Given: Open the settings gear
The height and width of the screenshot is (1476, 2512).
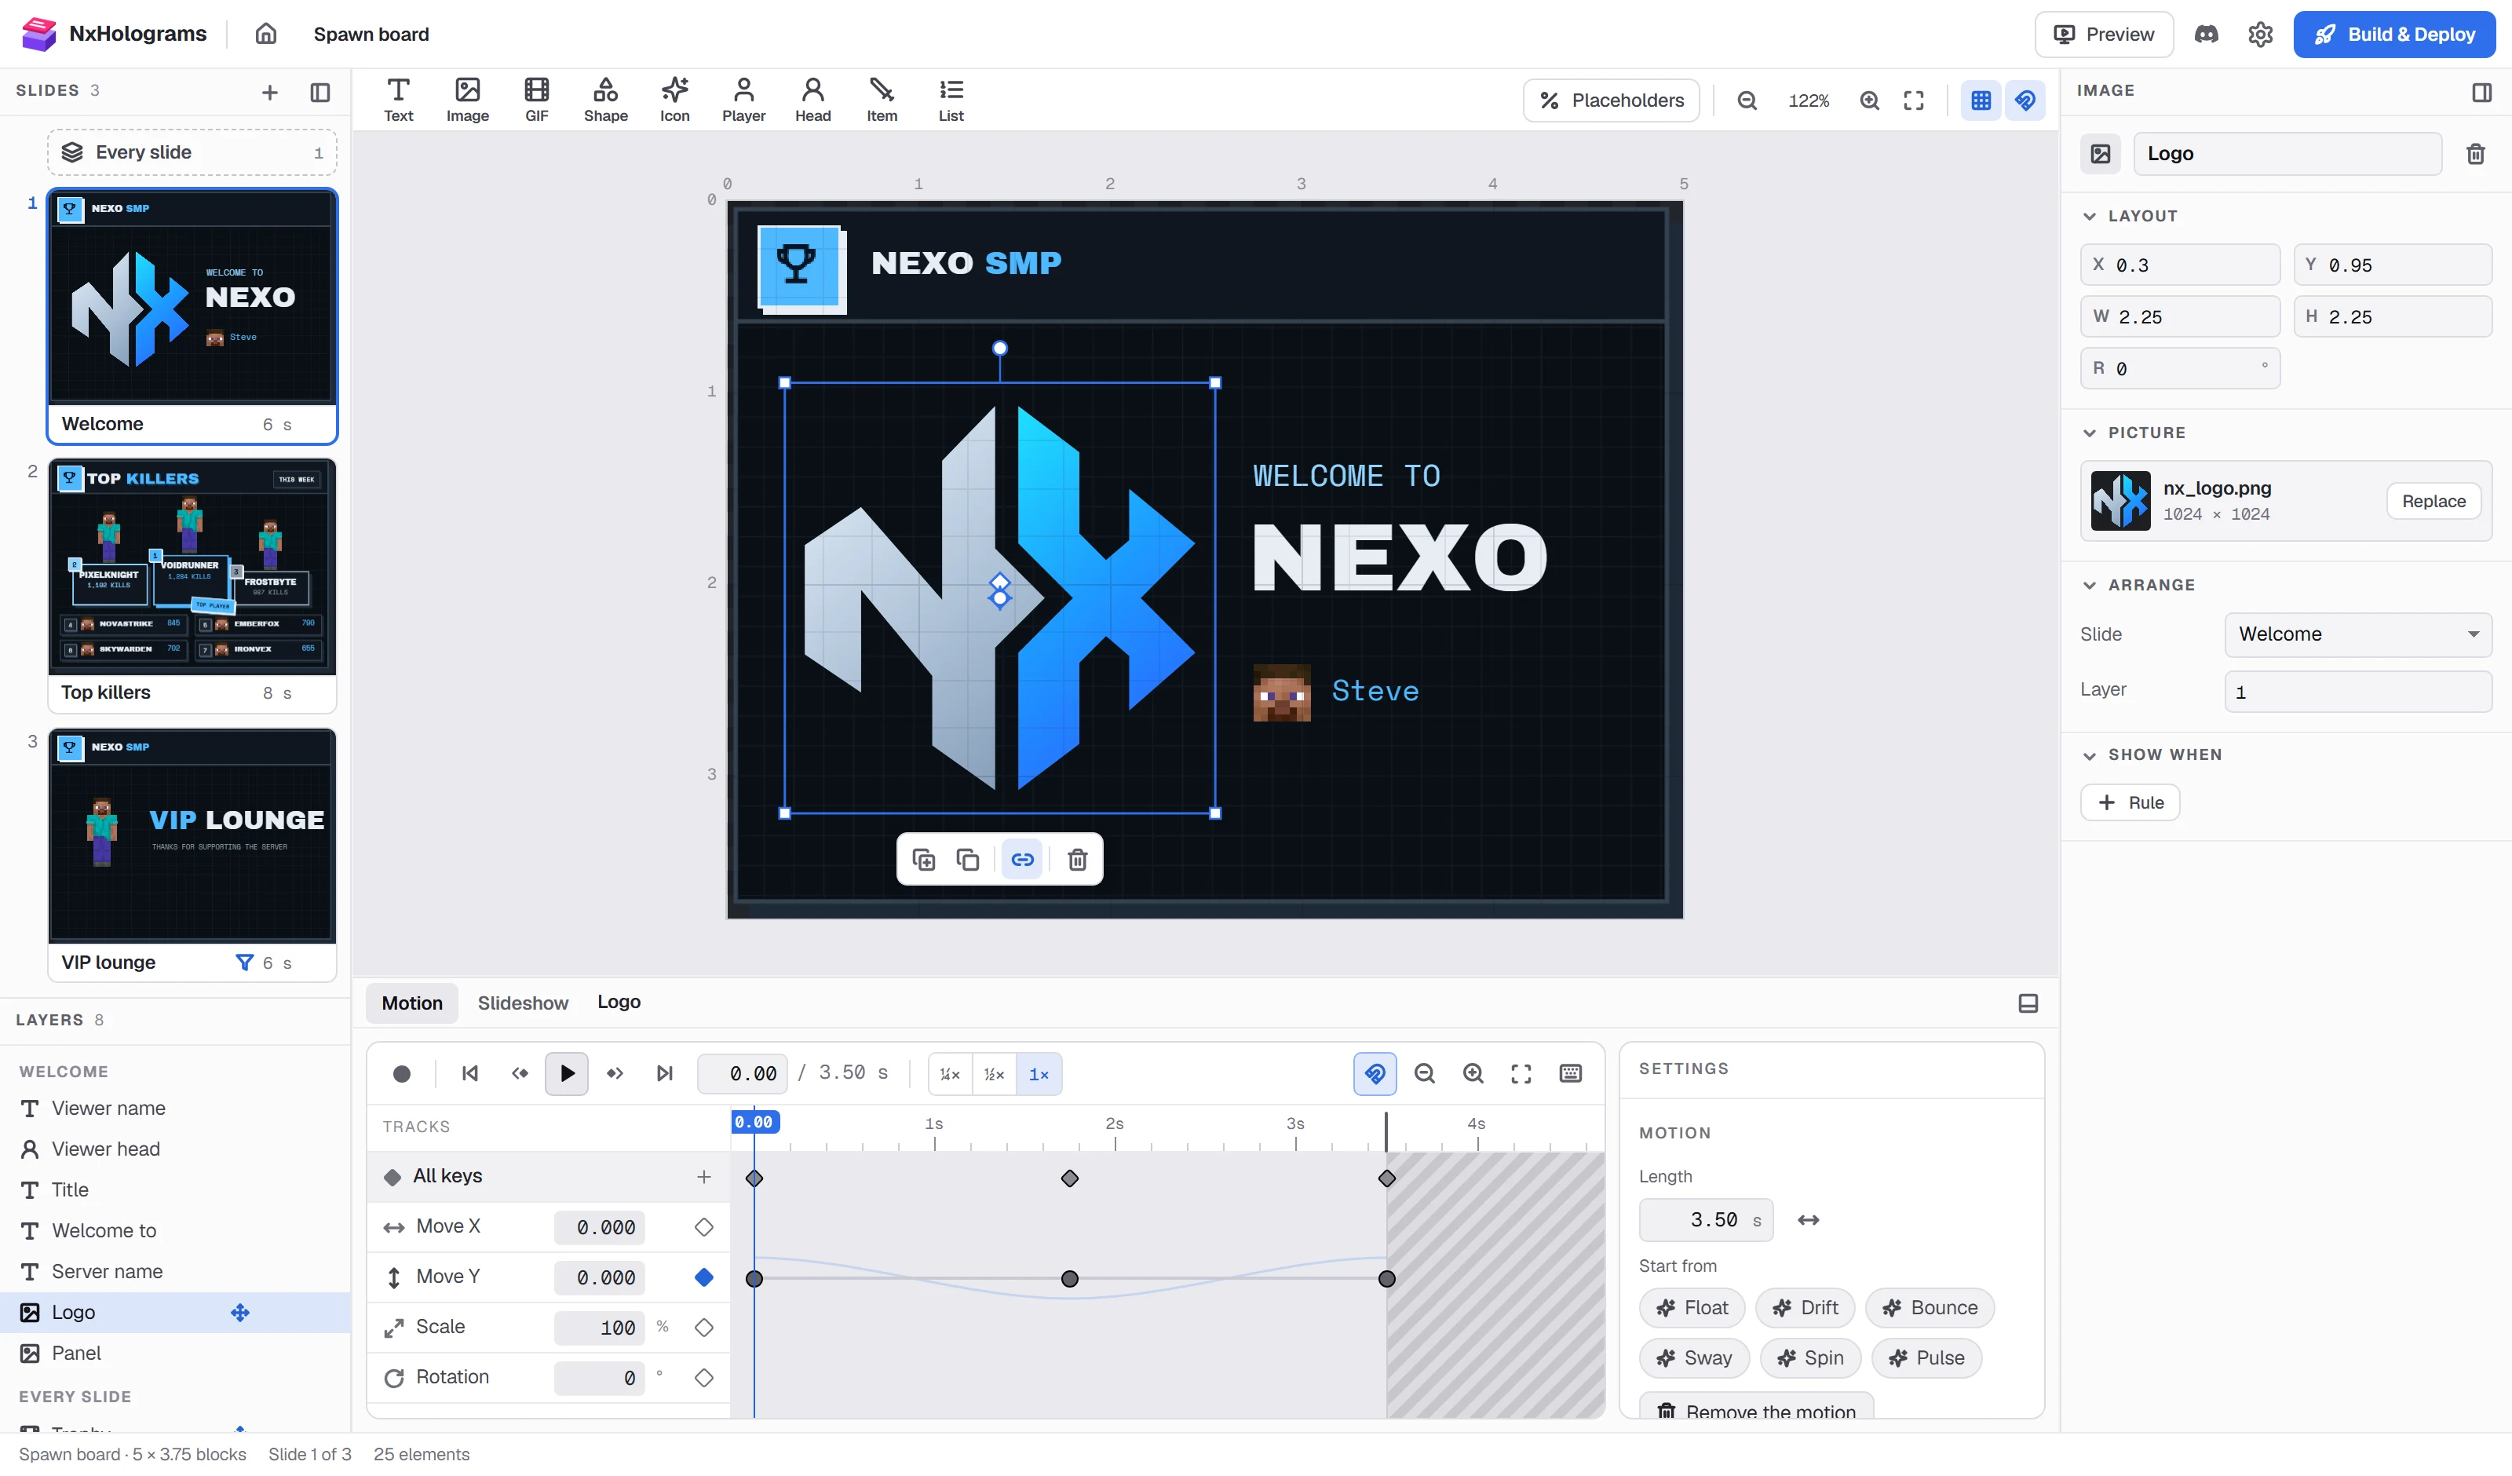Looking at the screenshot, I should pos(2260,34).
